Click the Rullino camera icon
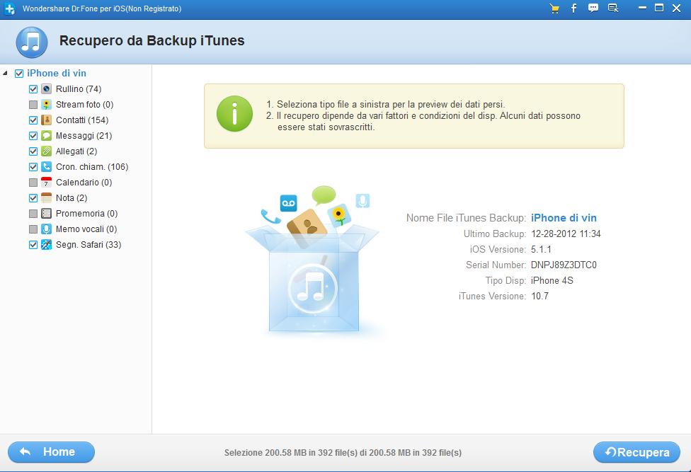Image resolution: width=691 pixels, height=472 pixels. 46,89
